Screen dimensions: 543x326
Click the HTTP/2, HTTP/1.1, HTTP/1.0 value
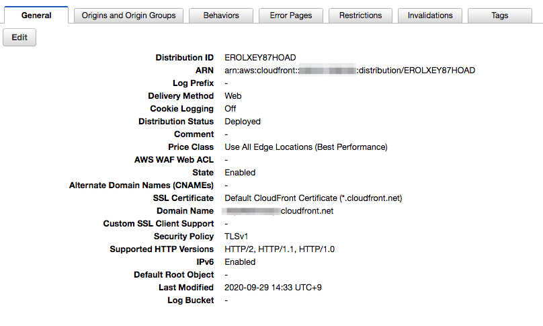pyautogui.click(x=280, y=249)
